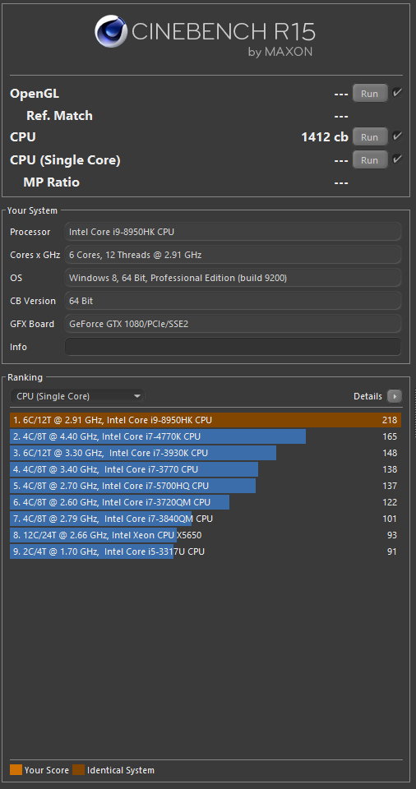Run the CPU benchmark
Image resolution: width=416 pixels, height=789 pixels.
[x=370, y=137]
